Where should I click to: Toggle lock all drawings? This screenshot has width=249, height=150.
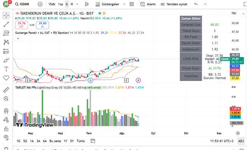(6, 129)
